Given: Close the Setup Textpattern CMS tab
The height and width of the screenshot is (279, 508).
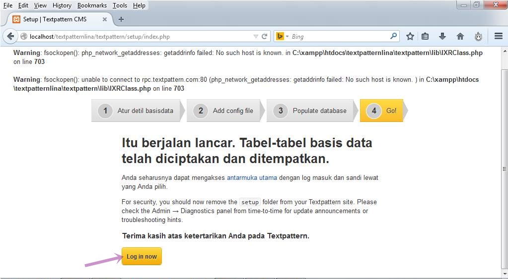Looking at the screenshot, I should [105, 19].
